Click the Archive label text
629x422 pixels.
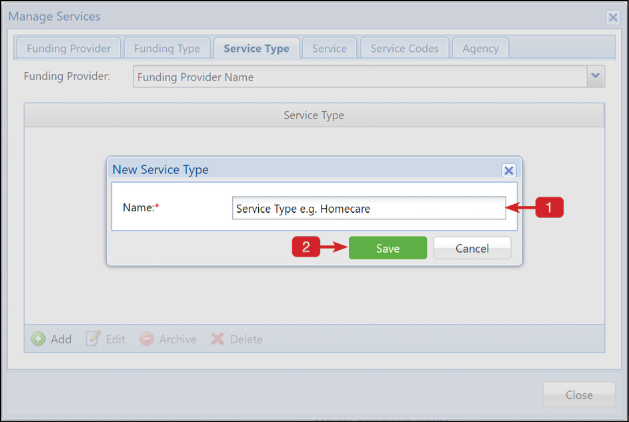click(177, 339)
